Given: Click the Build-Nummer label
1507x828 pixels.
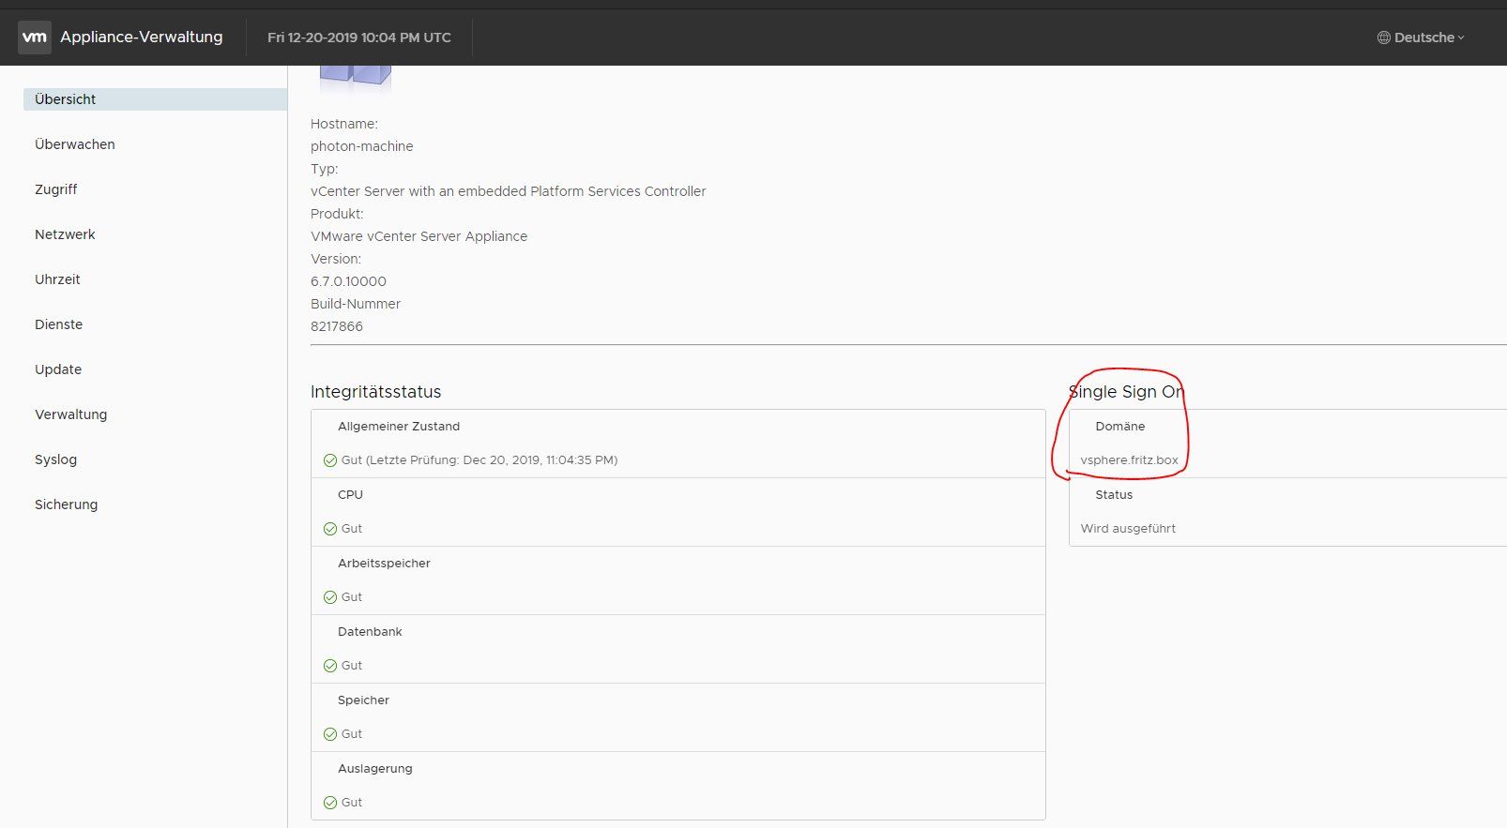Looking at the screenshot, I should tap(356, 304).
